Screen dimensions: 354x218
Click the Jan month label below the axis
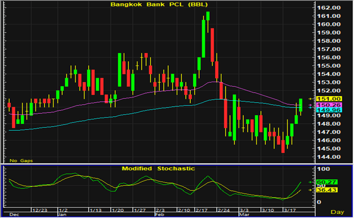[63, 214]
